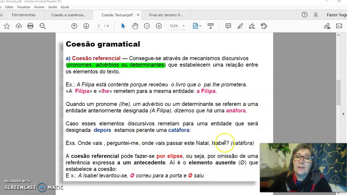347x195 pixels.
Task: Share a link to the file
Action: tap(327, 26)
